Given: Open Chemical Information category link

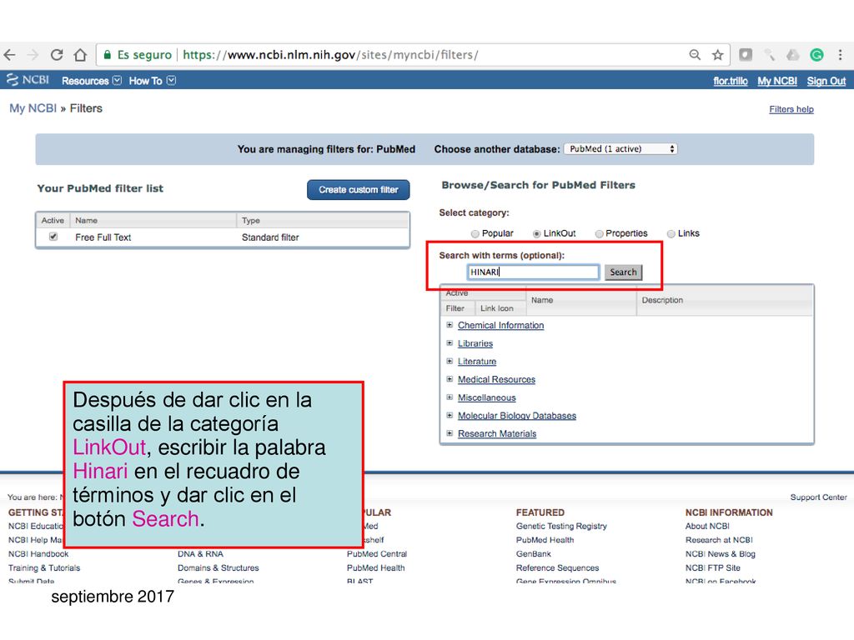Looking at the screenshot, I should pos(500,326).
